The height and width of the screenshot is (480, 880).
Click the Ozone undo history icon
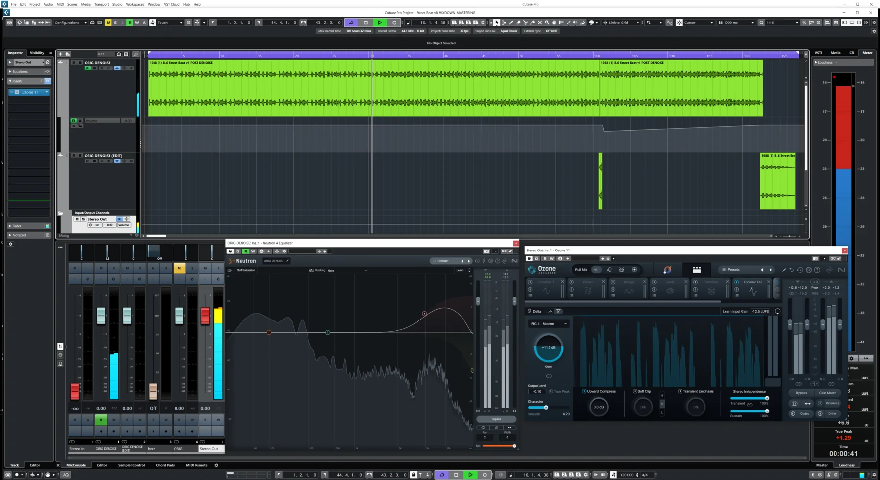[800, 270]
